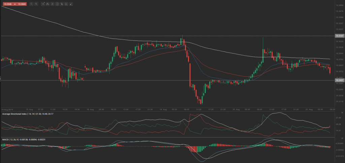Open the candlestick chart type selector
345x163 pixels.
tap(48, 4)
